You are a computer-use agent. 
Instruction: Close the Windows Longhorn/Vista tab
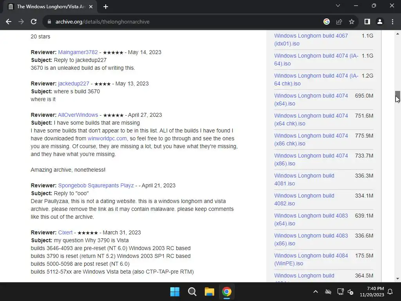[91, 7]
